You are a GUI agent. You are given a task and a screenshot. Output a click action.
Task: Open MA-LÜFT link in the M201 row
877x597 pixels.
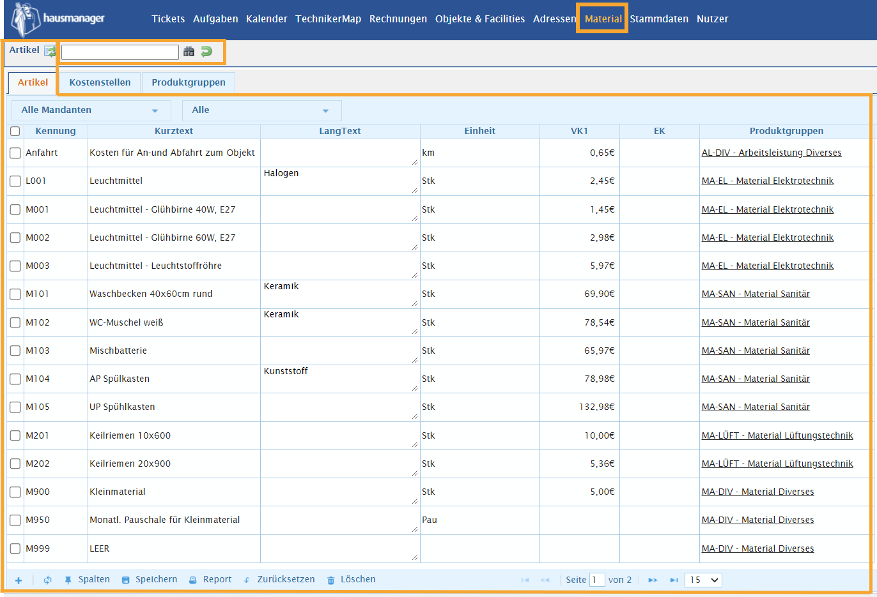[x=777, y=436]
